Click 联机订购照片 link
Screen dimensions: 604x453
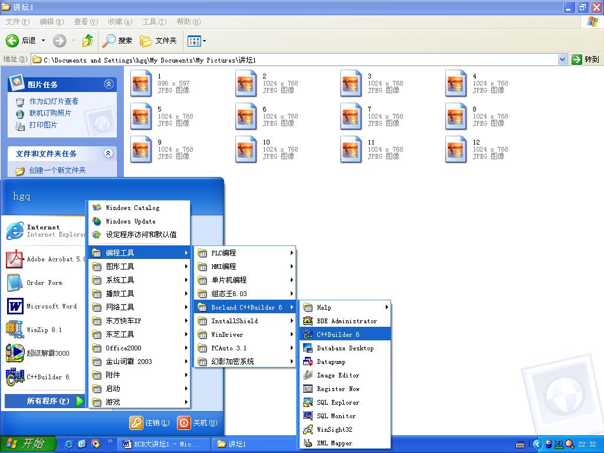click(x=50, y=113)
